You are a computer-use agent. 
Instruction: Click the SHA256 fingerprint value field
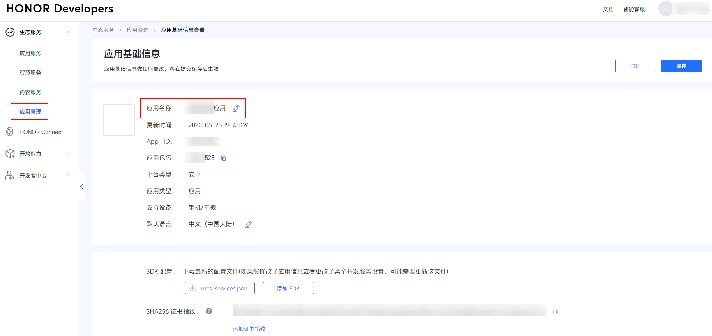pos(390,310)
